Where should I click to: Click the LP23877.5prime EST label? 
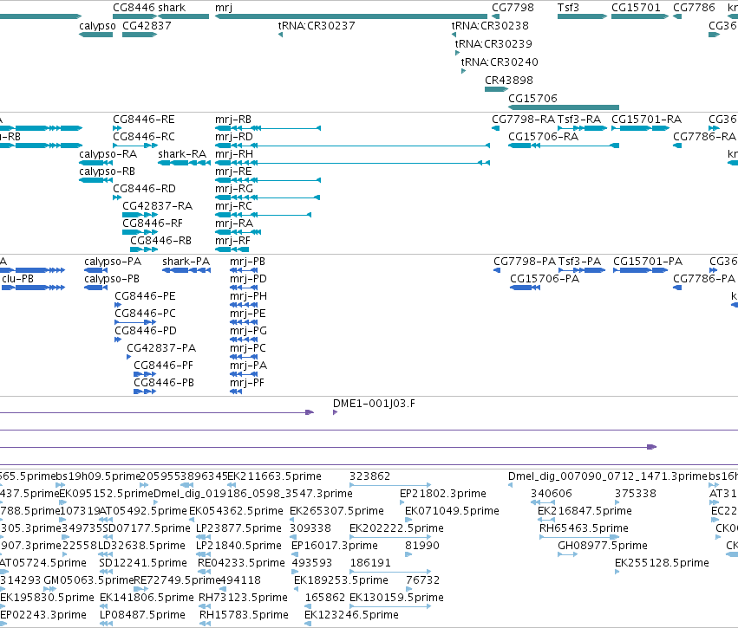(x=238, y=528)
